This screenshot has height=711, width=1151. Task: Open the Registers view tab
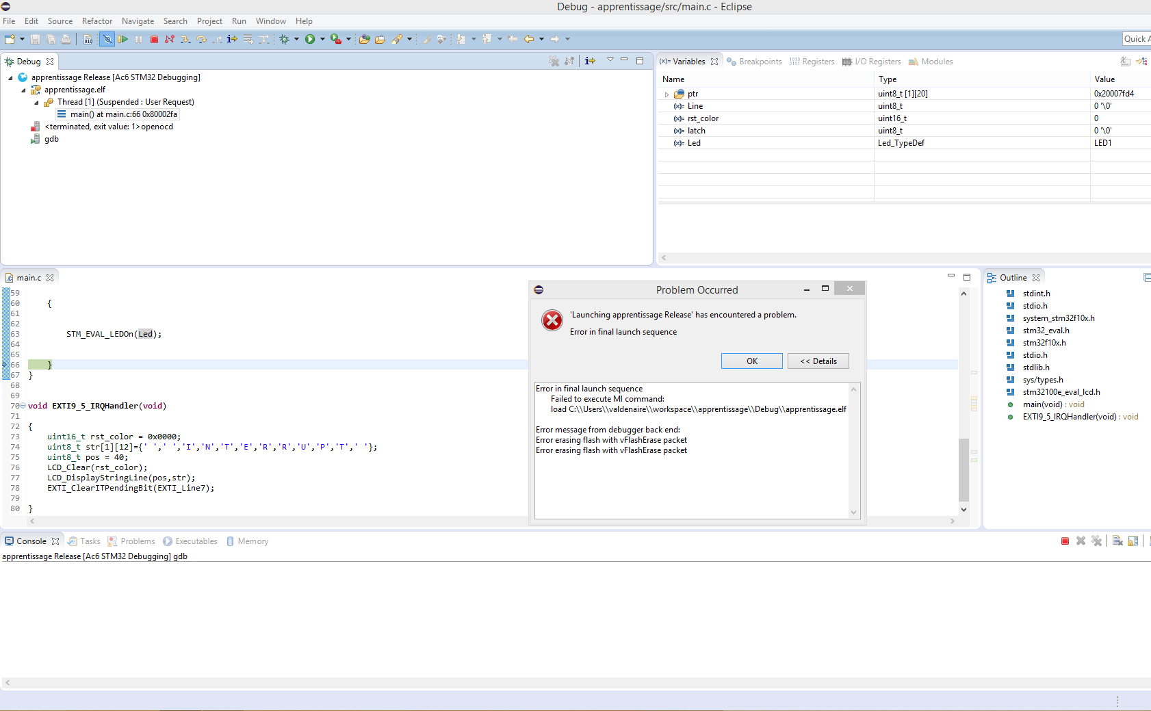coord(812,62)
